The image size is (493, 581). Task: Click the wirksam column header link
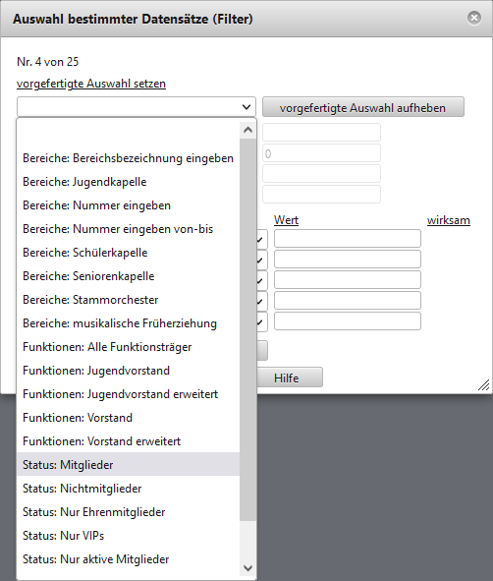[x=449, y=220]
